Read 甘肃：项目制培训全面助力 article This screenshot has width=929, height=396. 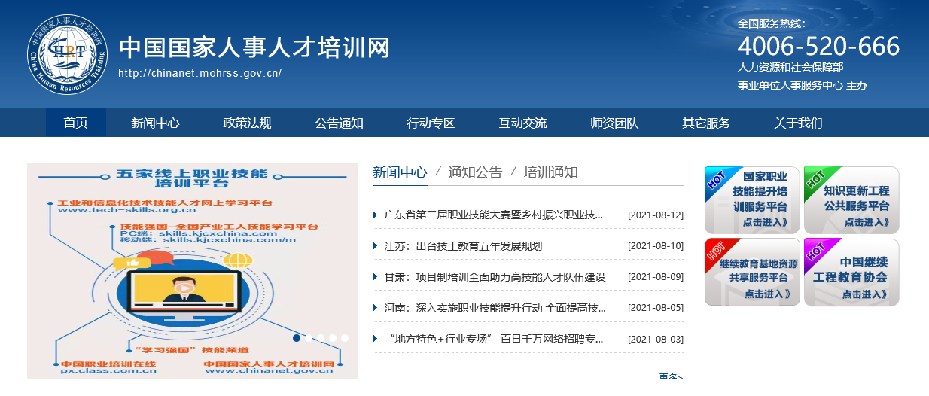click(x=495, y=277)
